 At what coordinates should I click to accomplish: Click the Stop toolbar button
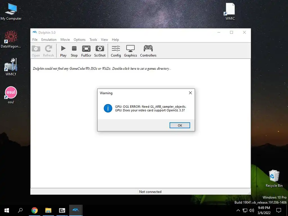[x=74, y=51]
